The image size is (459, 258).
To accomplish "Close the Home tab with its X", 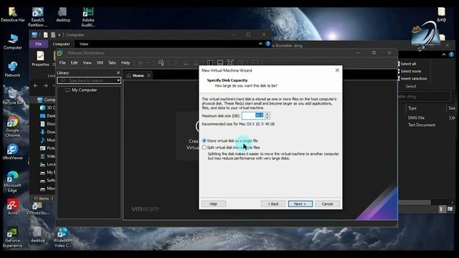I will tap(148, 75).
